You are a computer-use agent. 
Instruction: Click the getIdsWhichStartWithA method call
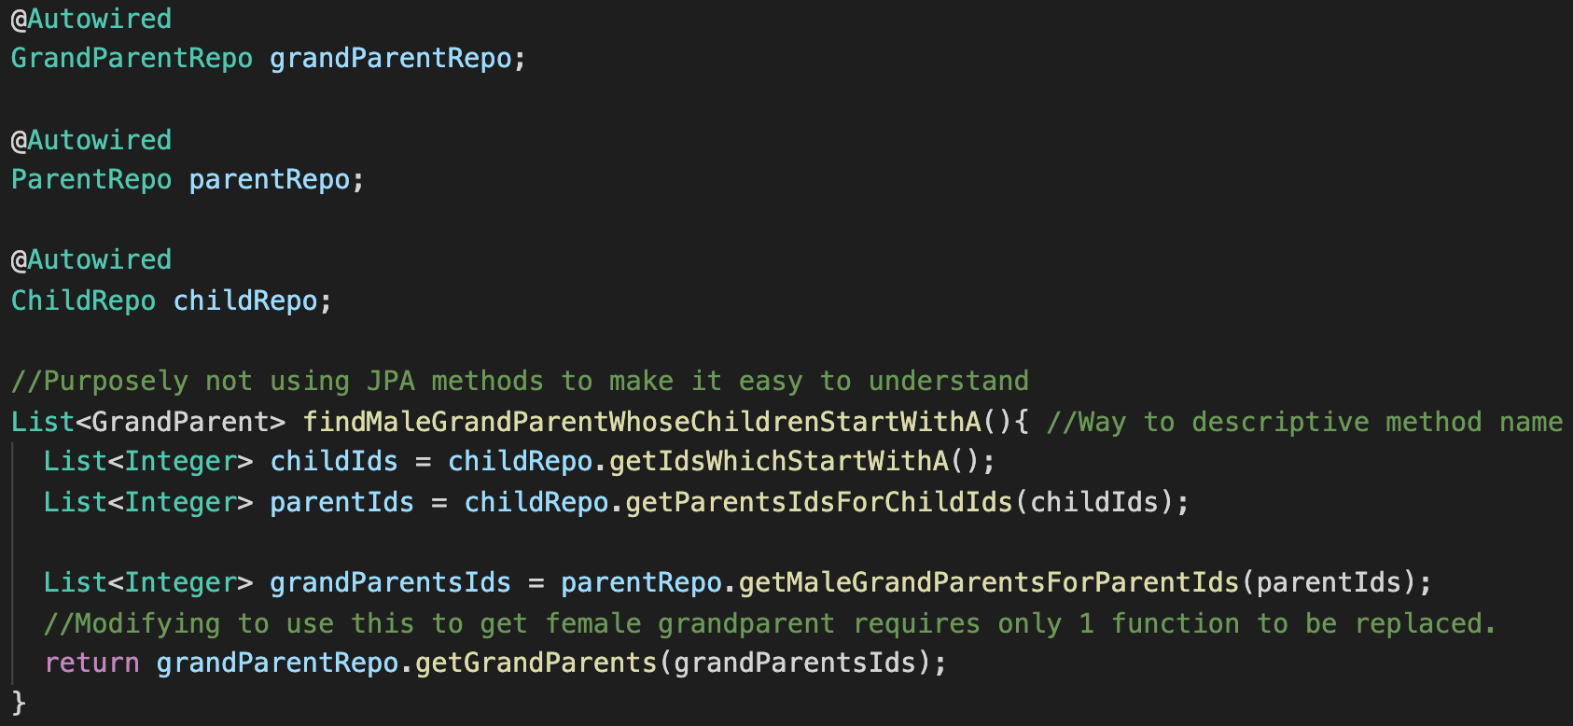pos(779,461)
